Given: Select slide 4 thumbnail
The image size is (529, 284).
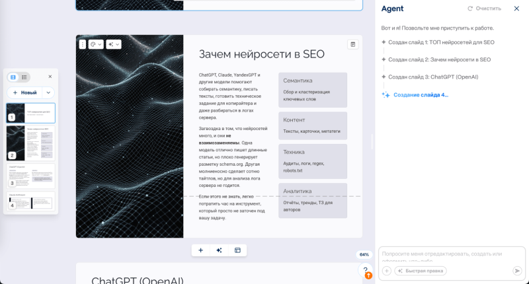Looking at the screenshot, I should tap(30, 201).
